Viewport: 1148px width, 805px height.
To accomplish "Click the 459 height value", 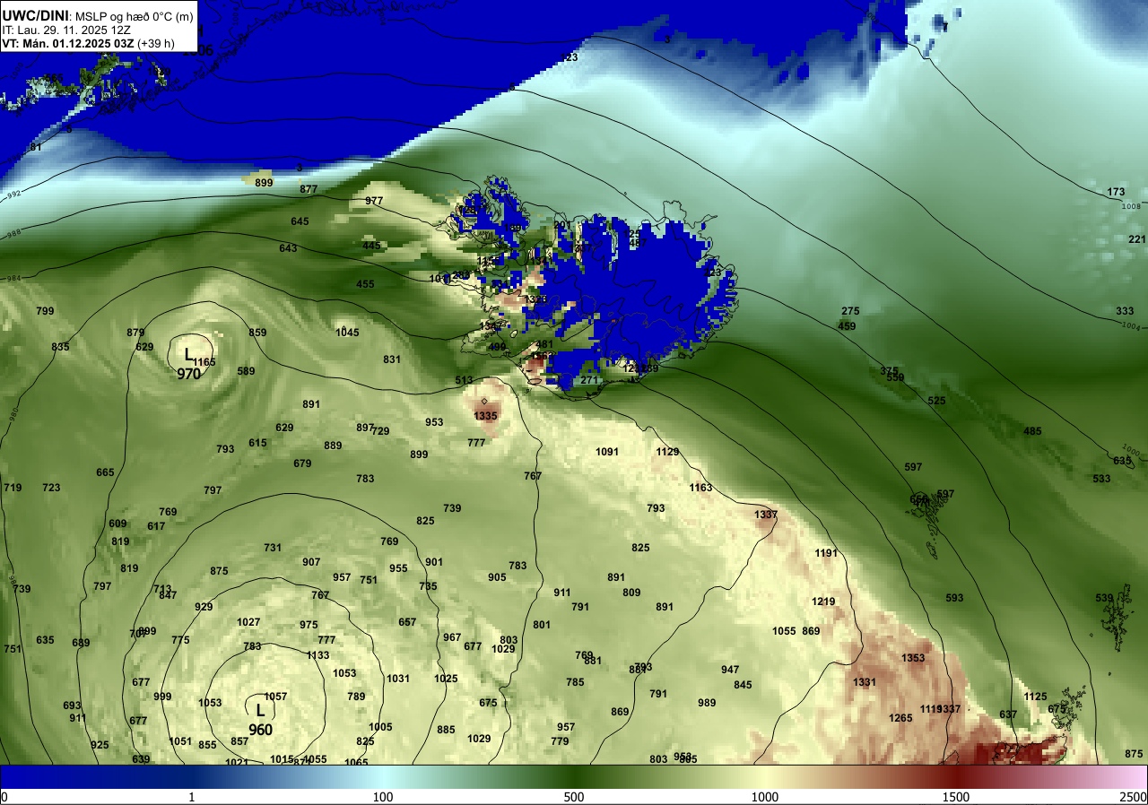I will tap(847, 326).
